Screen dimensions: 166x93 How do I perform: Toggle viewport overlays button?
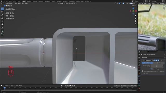[123, 3]
